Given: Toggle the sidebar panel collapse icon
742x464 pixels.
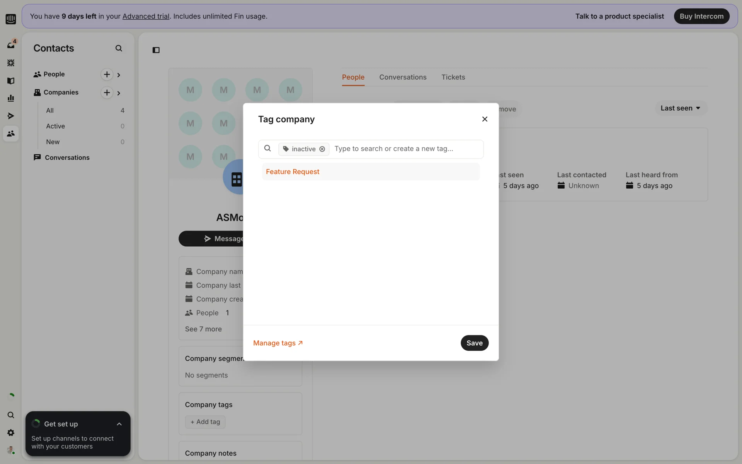Looking at the screenshot, I should coord(156,50).
